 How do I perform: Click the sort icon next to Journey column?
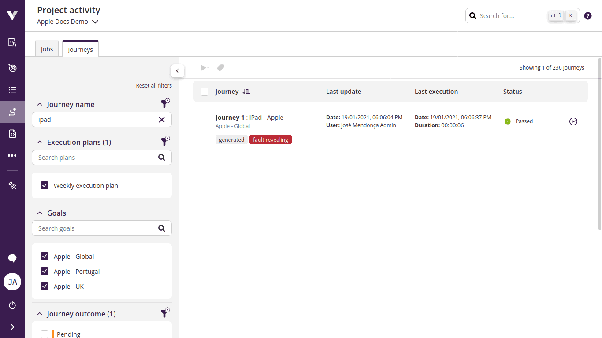coord(246,92)
